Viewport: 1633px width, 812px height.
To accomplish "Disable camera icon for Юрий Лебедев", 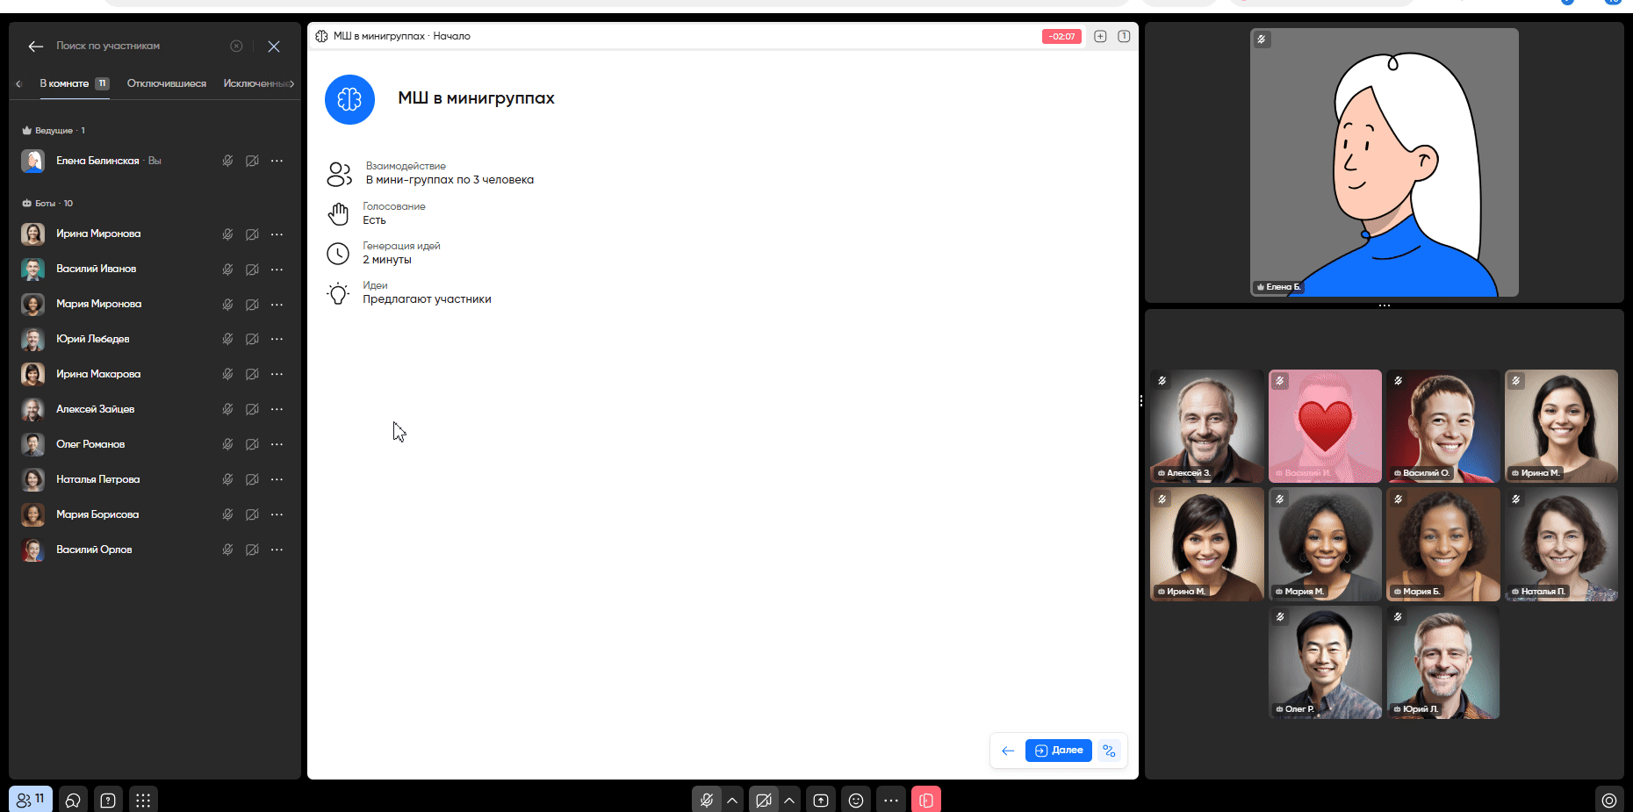I will pos(252,339).
